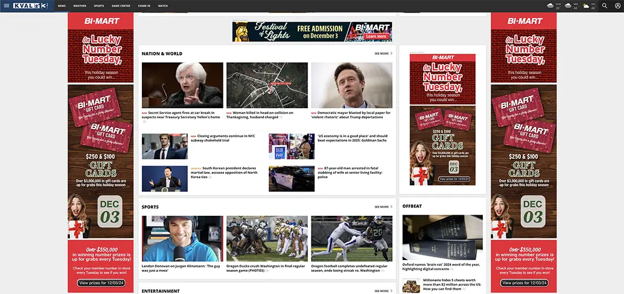Open the GAME CENTER menu item
This screenshot has height=294, width=624.
(x=121, y=6)
